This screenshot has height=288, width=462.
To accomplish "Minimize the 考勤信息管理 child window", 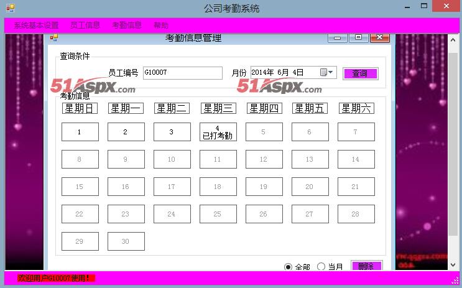I will (x=338, y=38).
